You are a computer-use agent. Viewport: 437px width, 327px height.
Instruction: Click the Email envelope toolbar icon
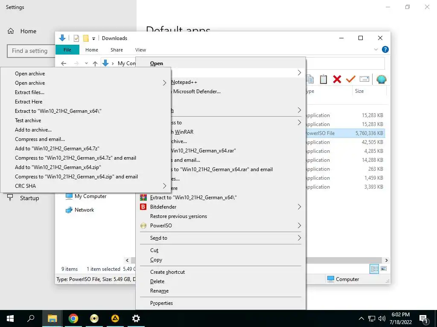click(x=364, y=79)
